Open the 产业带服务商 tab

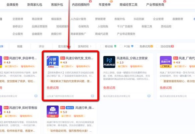(155, 5)
